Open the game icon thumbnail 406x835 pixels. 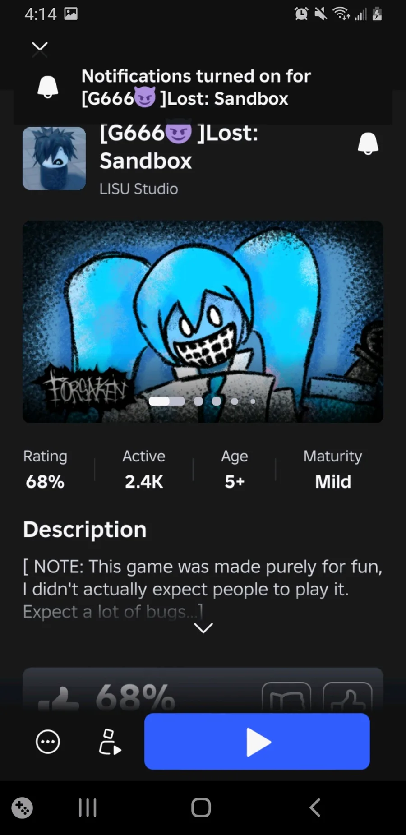point(54,158)
